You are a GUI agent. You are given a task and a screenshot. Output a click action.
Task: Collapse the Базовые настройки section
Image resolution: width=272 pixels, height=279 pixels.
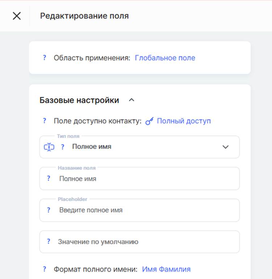tap(131, 100)
